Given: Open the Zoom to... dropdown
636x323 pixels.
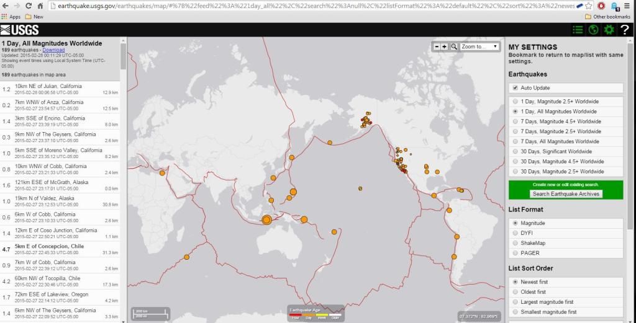Looking at the screenshot, I should click(479, 46).
